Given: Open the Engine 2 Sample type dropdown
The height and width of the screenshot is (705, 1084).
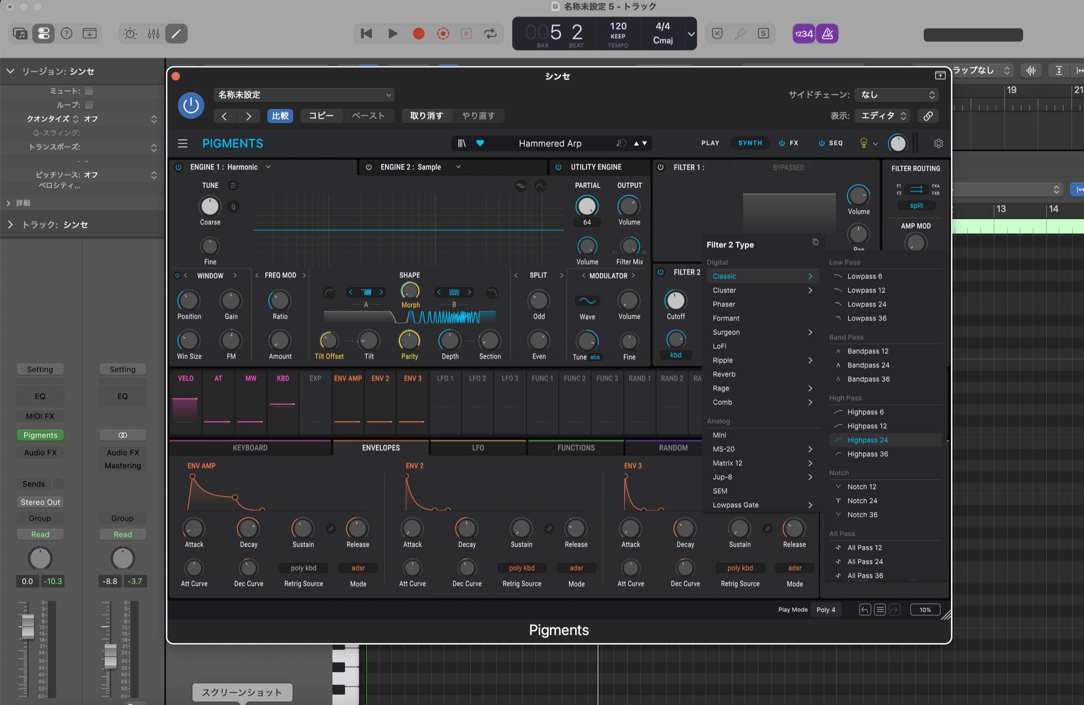Looking at the screenshot, I should (458, 167).
